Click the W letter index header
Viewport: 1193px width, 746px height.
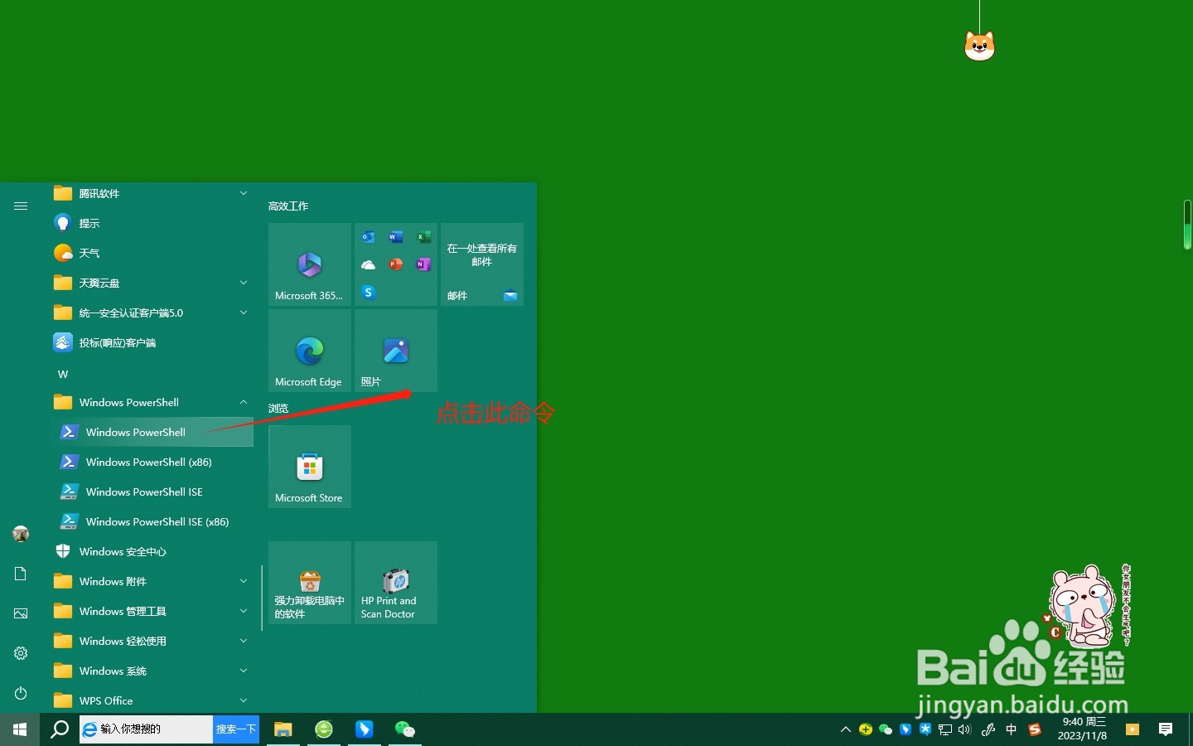(x=63, y=374)
